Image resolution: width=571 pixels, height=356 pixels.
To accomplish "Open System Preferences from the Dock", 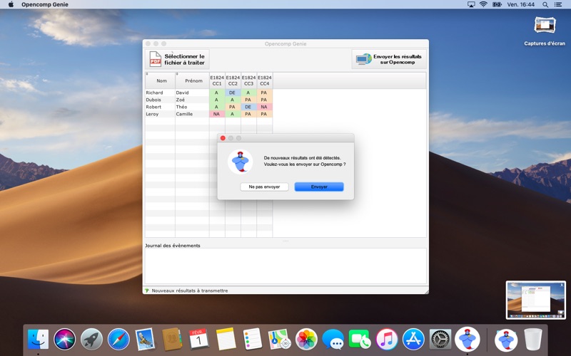I will click(440, 340).
